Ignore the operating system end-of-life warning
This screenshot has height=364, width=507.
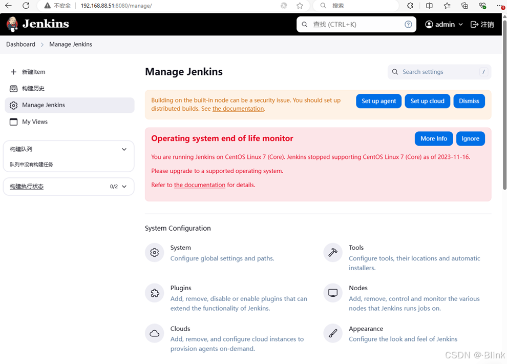point(470,138)
